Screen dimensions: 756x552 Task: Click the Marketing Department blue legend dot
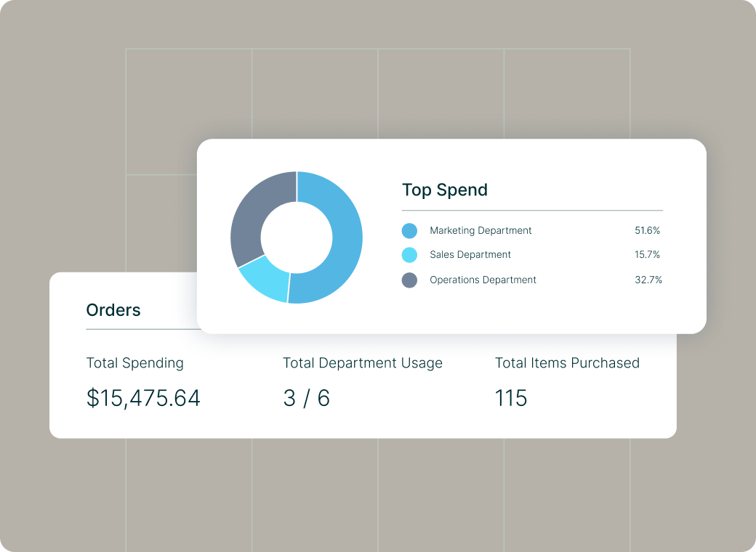409,231
